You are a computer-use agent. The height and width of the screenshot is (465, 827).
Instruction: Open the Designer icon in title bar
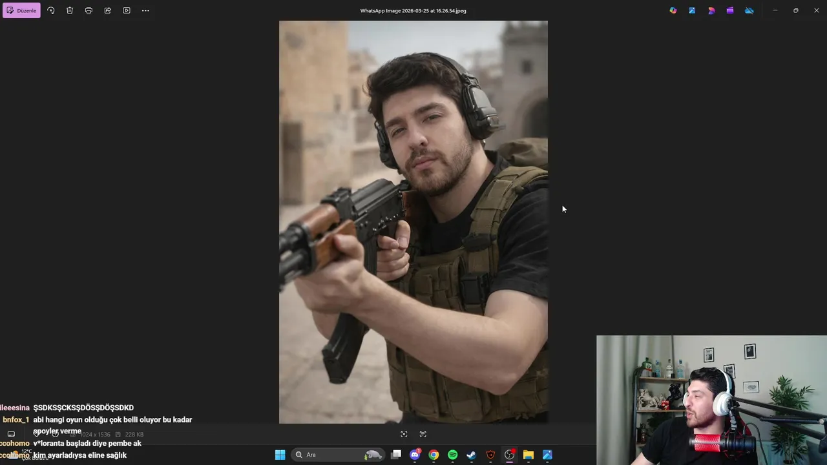tap(711, 10)
